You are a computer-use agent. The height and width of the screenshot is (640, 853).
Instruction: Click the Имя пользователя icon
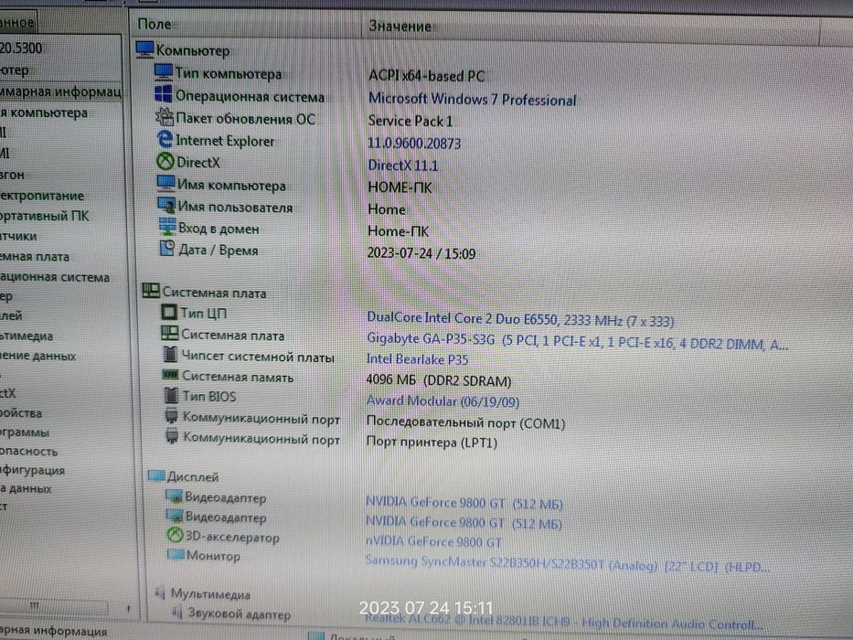[166, 205]
